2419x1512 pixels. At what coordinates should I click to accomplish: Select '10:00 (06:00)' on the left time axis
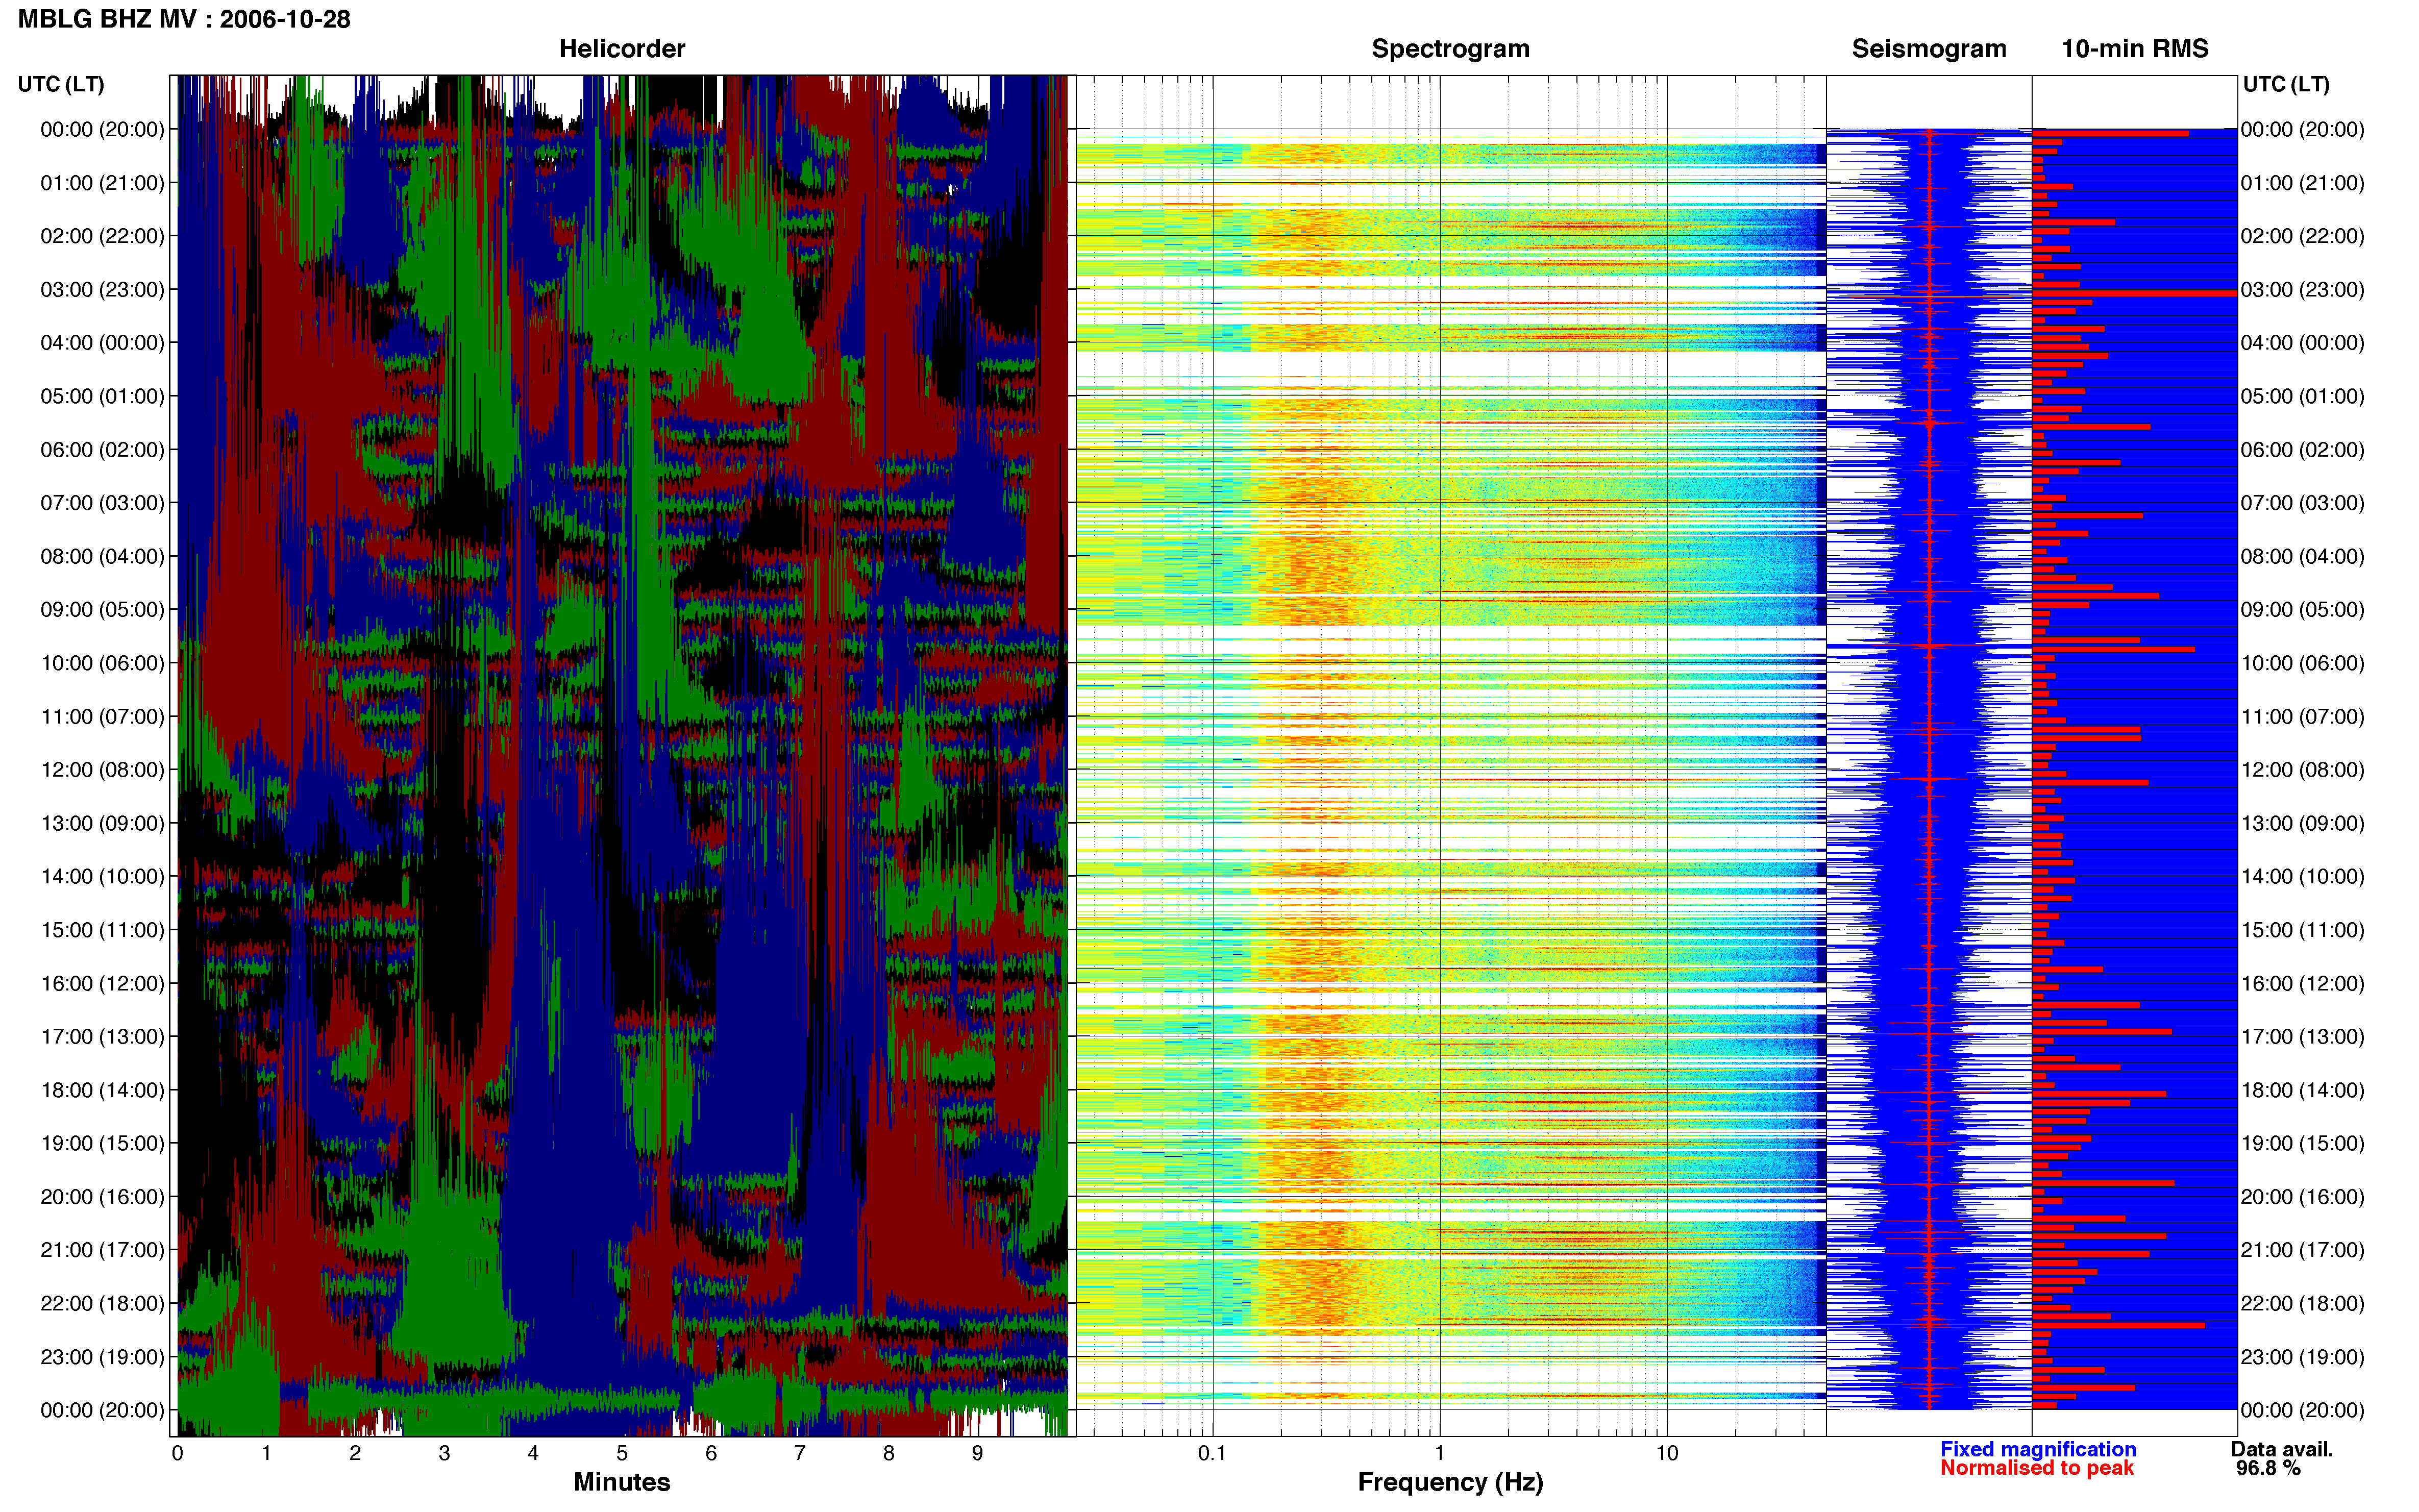click(x=102, y=663)
